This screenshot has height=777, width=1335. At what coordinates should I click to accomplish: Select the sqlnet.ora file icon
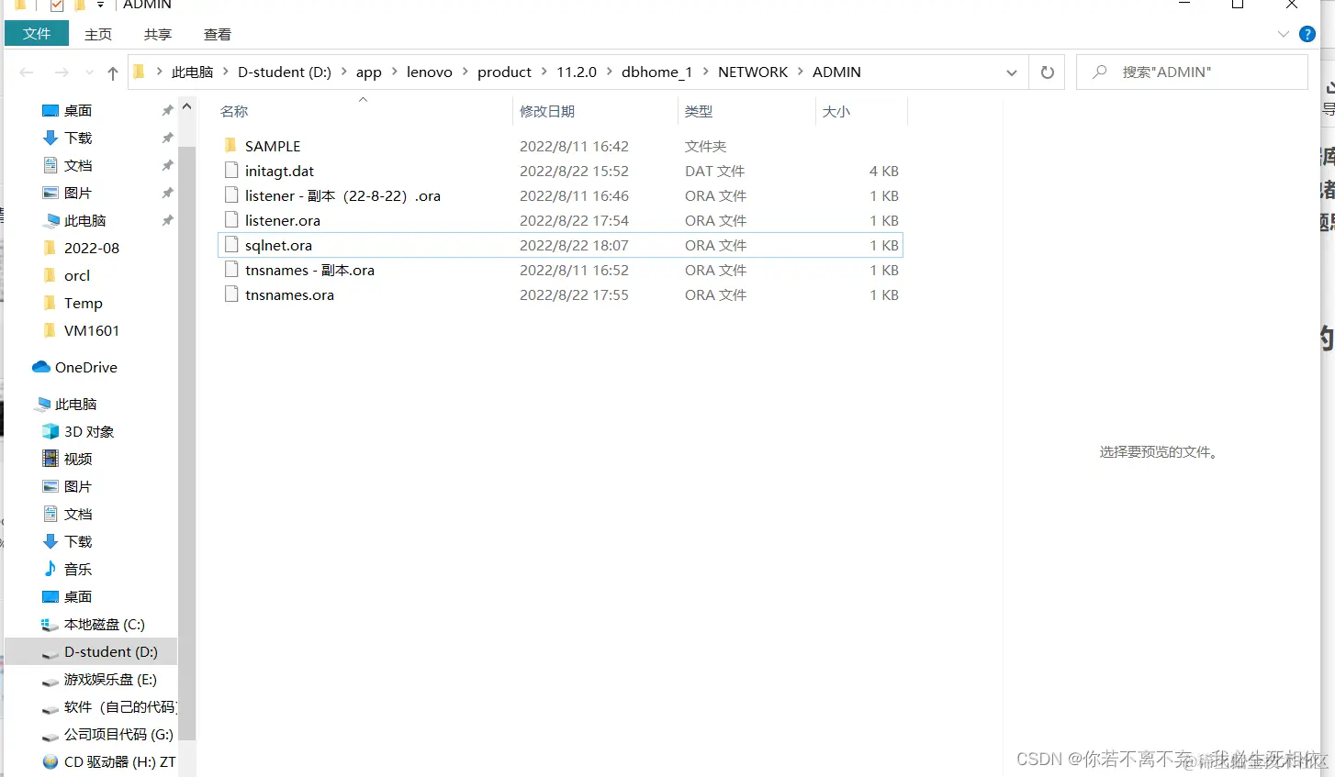pos(231,245)
